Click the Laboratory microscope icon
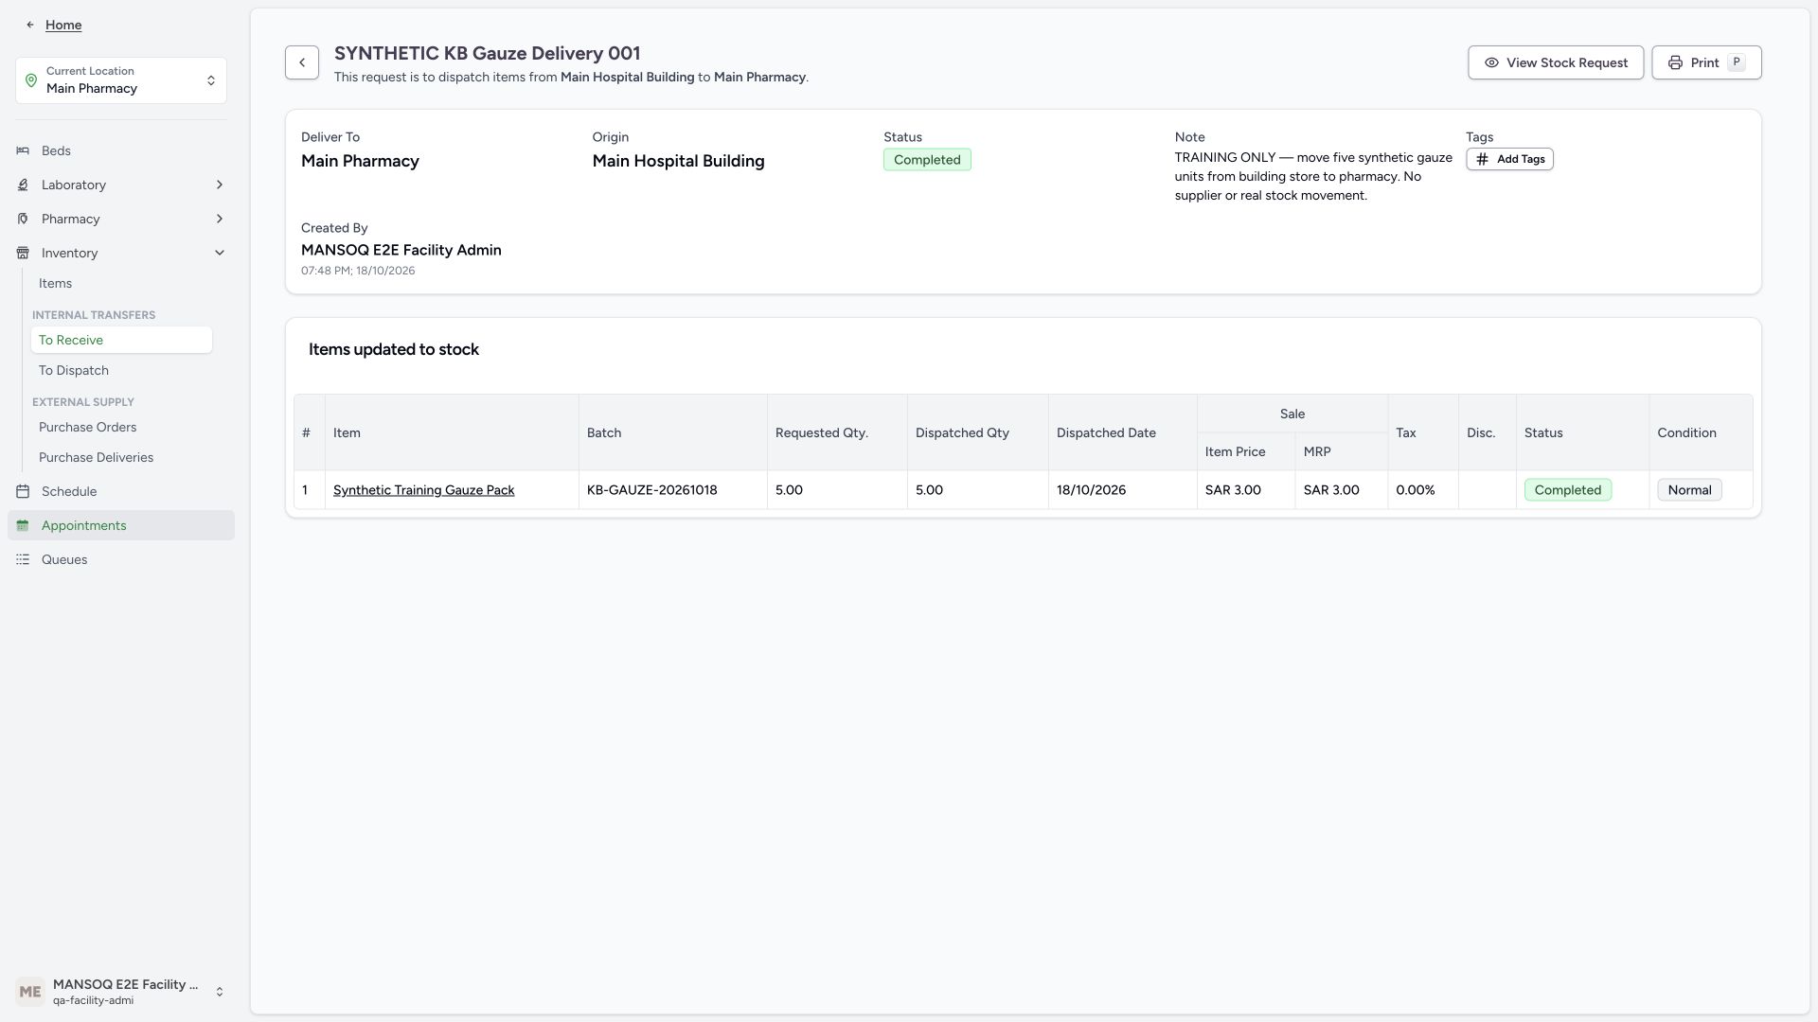This screenshot has width=1818, height=1022. pos(23,185)
